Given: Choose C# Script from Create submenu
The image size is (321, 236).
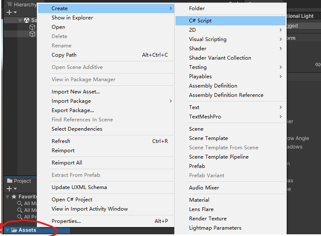Looking at the screenshot, I should click(x=230, y=21).
